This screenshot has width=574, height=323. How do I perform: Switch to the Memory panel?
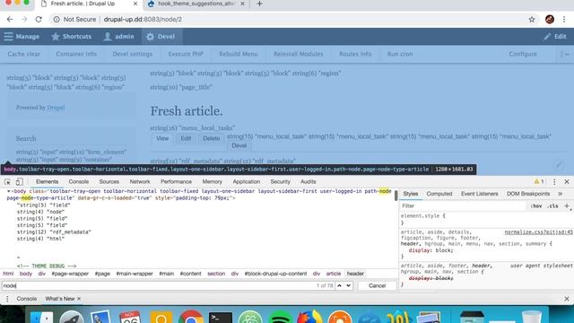tap(213, 181)
